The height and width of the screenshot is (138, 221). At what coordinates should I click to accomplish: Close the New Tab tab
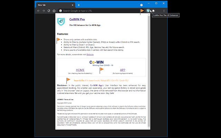[73, 5]
